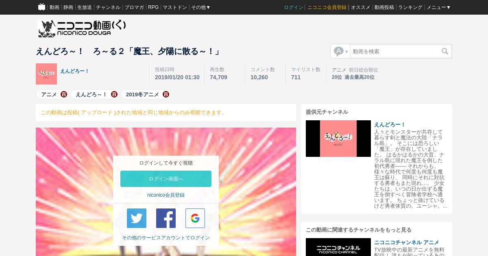
Task: Click the 提供元チャンネル heading
Action: (x=327, y=112)
